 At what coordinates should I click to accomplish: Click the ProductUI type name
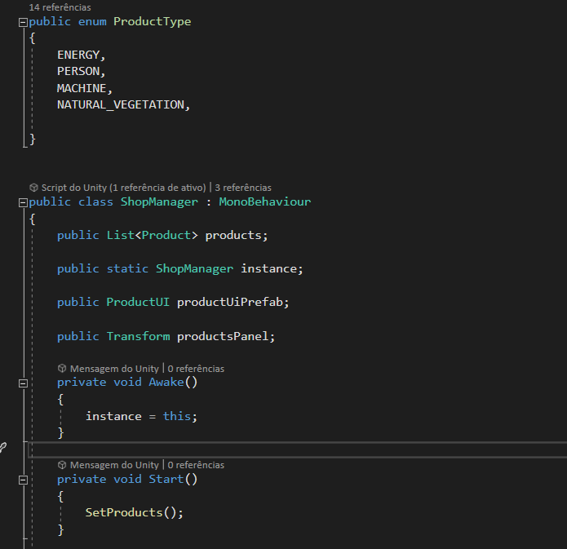(x=138, y=302)
